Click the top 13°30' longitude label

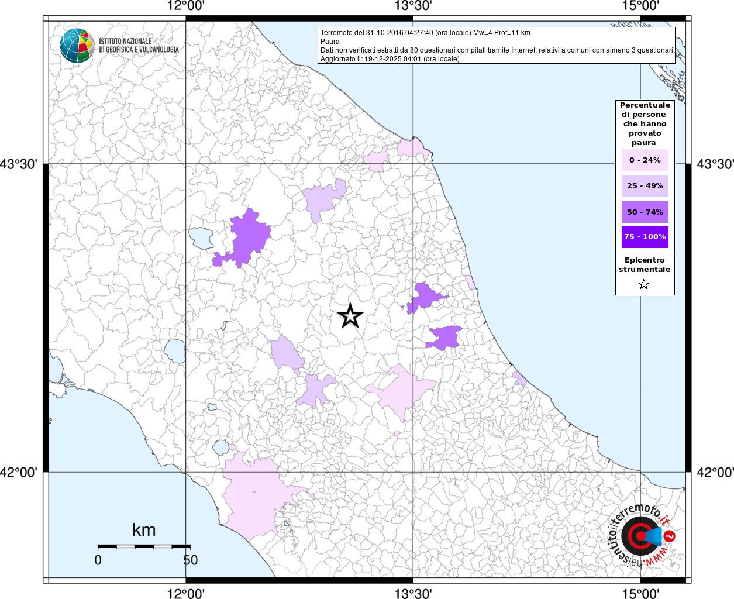413,6
